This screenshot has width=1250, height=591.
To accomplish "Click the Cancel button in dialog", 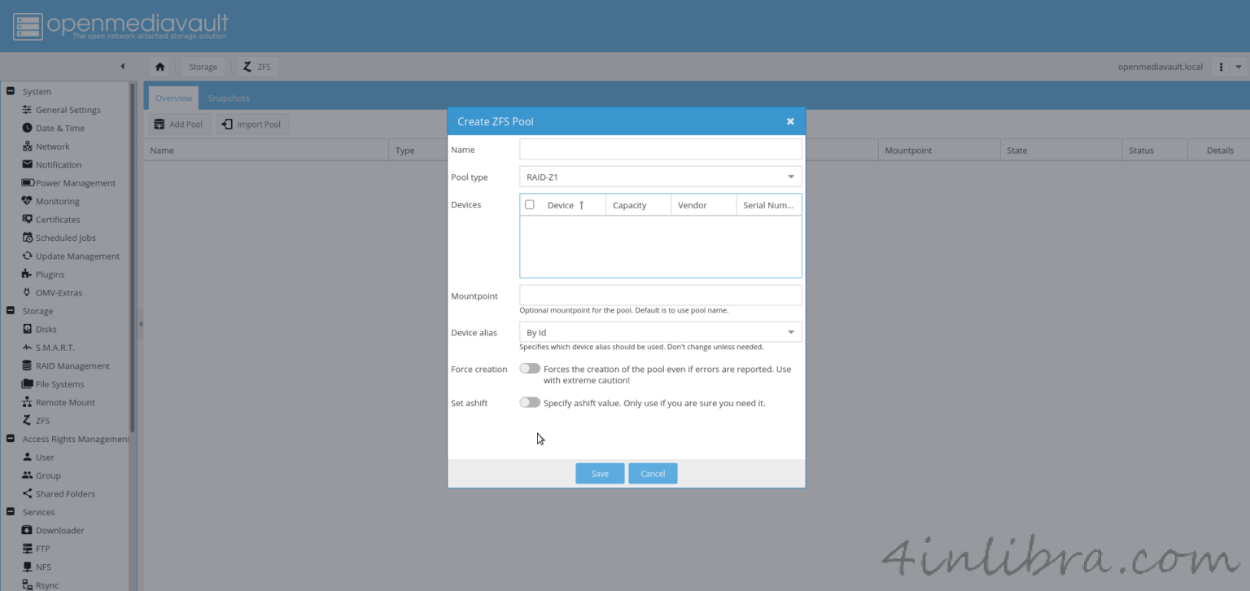I will click(653, 474).
